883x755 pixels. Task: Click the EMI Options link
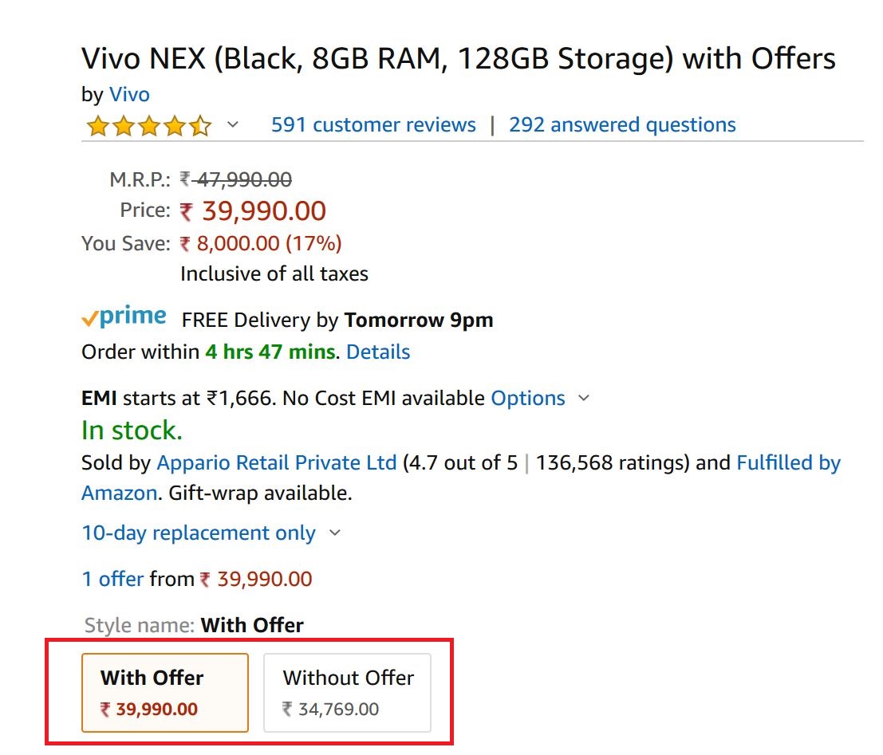[x=528, y=398]
